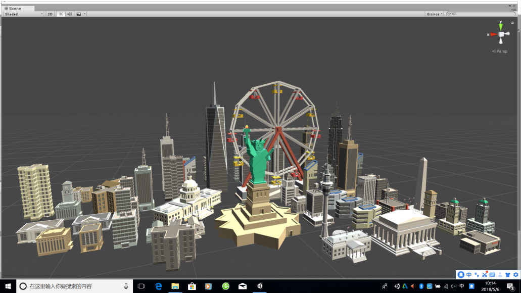Click the Cortana microphone icon
Screen dimensions: 521x293
[126, 286]
